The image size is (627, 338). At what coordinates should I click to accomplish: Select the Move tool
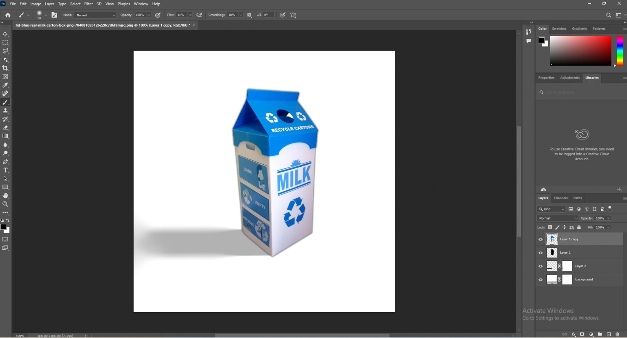point(5,34)
